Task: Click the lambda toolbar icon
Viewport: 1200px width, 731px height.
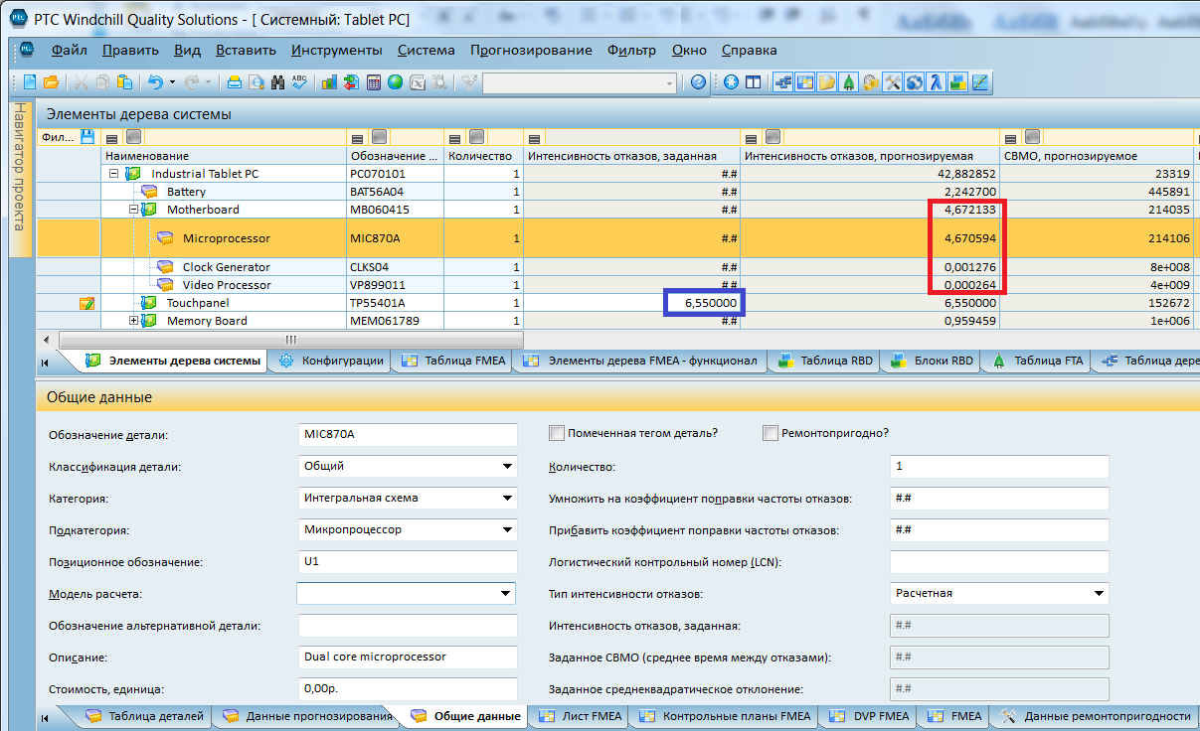Action: [x=936, y=82]
